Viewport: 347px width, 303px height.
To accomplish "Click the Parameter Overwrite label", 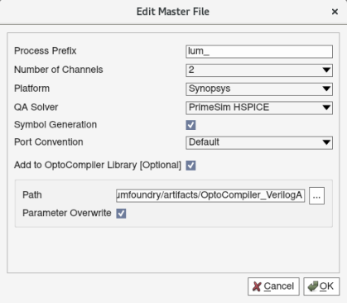I will tap(67, 213).
